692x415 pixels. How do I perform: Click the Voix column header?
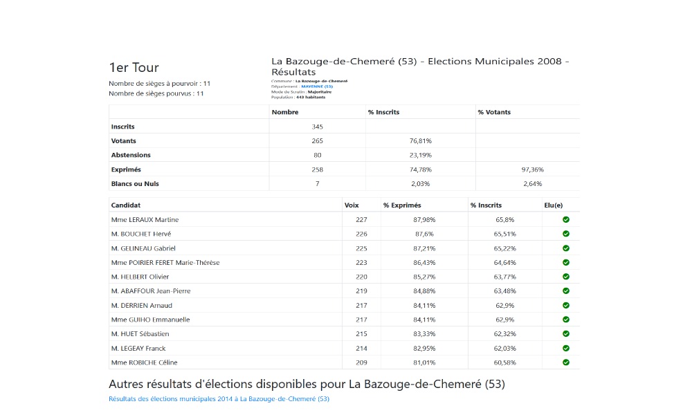click(x=352, y=205)
